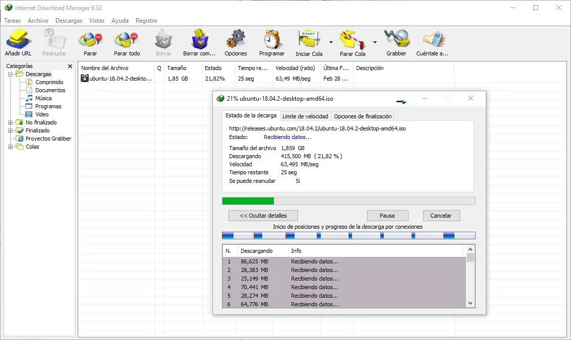Click the connections list scroll up arrow

[470, 249]
